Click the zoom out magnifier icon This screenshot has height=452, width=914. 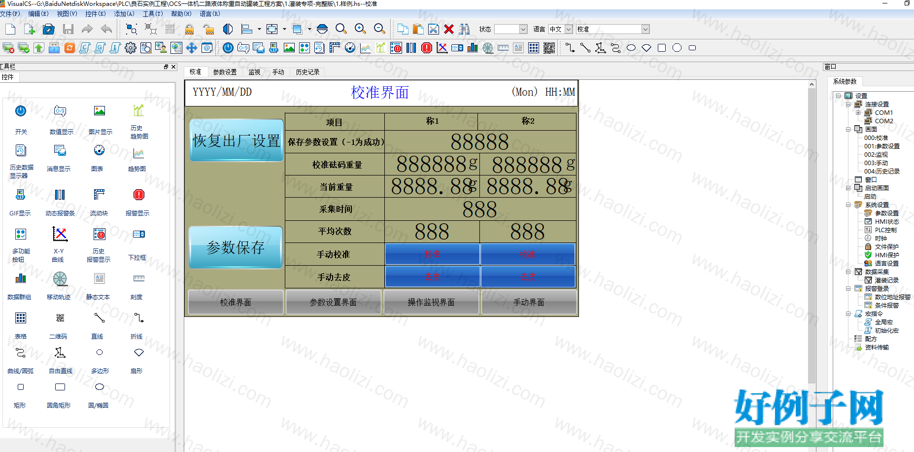click(x=379, y=29)
